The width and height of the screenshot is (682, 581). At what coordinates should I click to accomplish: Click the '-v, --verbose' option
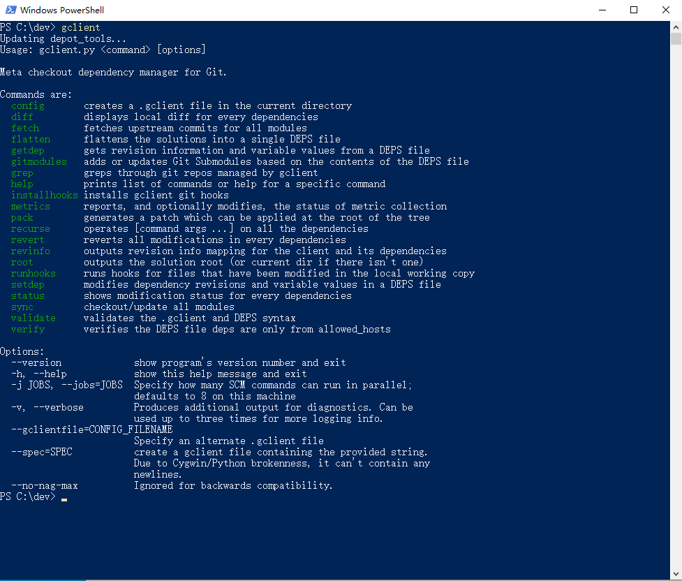coord(47,408)
